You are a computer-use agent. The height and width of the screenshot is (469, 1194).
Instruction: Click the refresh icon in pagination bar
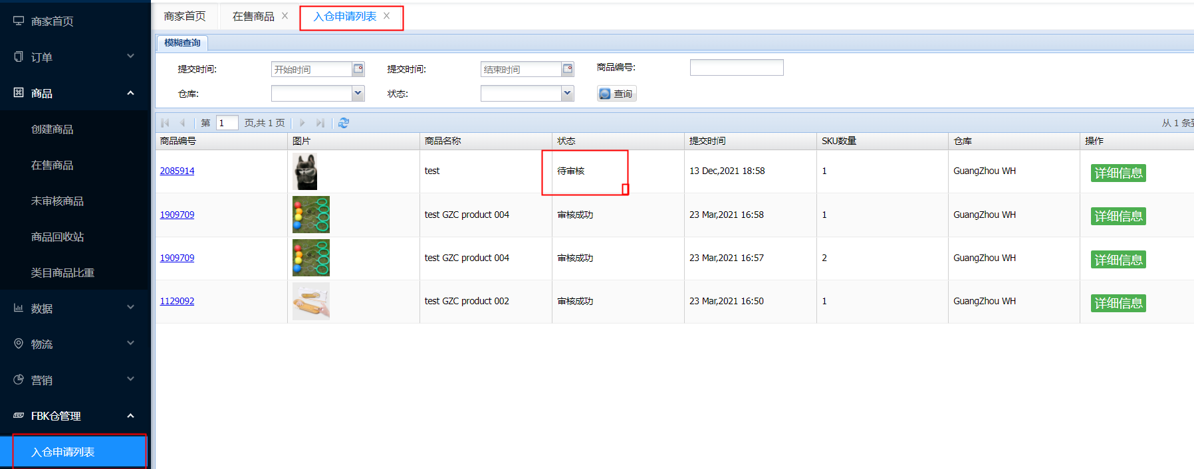(x=344, y=123)
